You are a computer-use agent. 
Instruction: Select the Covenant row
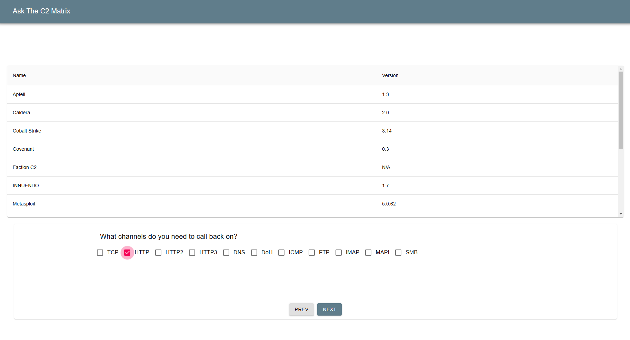coord(312,149)
